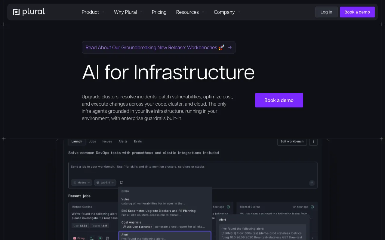The width and height of the screenshot is (385, 240).
Task: Click the Log in button
Action: tap(326, 12)
